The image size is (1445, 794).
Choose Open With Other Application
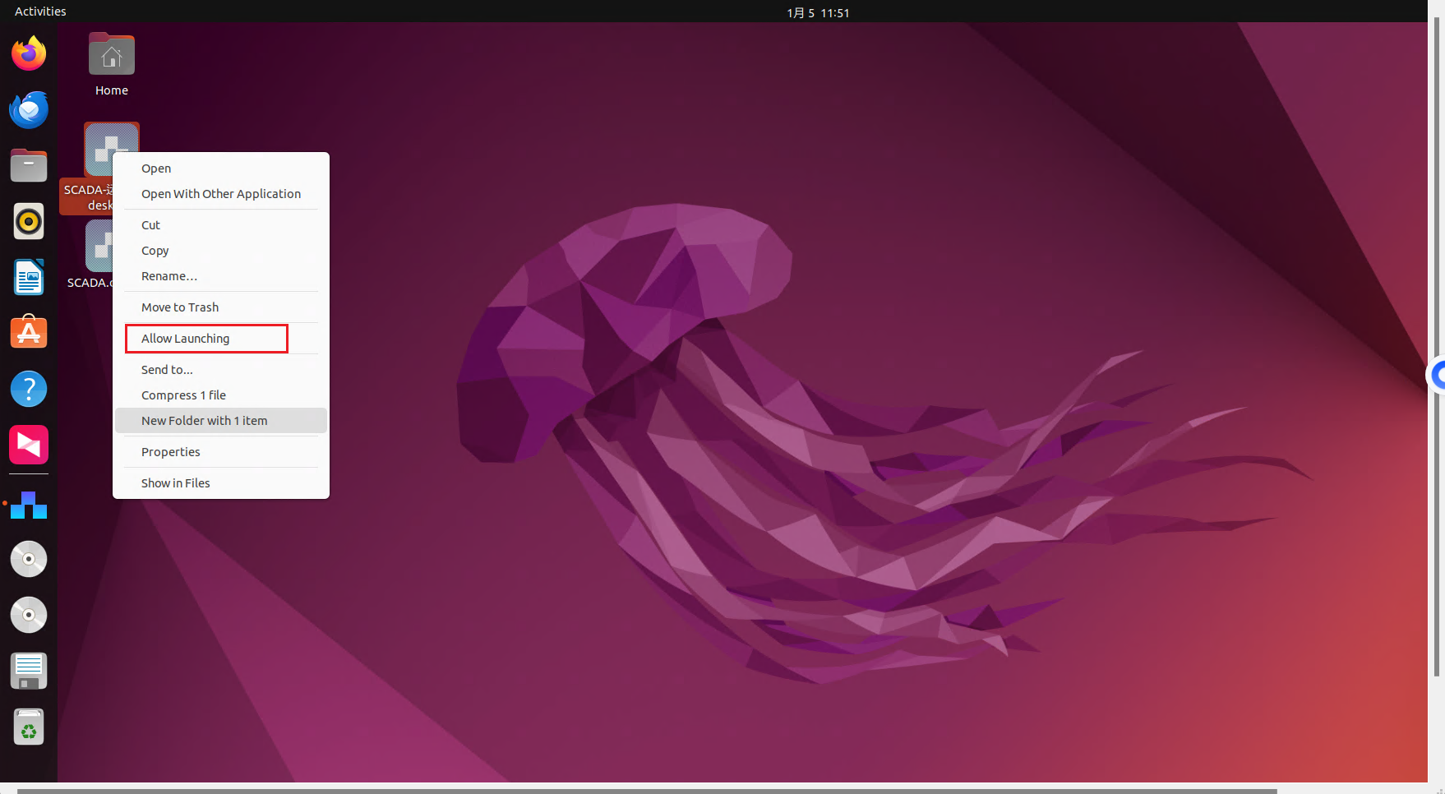click(x=220, y=194)
